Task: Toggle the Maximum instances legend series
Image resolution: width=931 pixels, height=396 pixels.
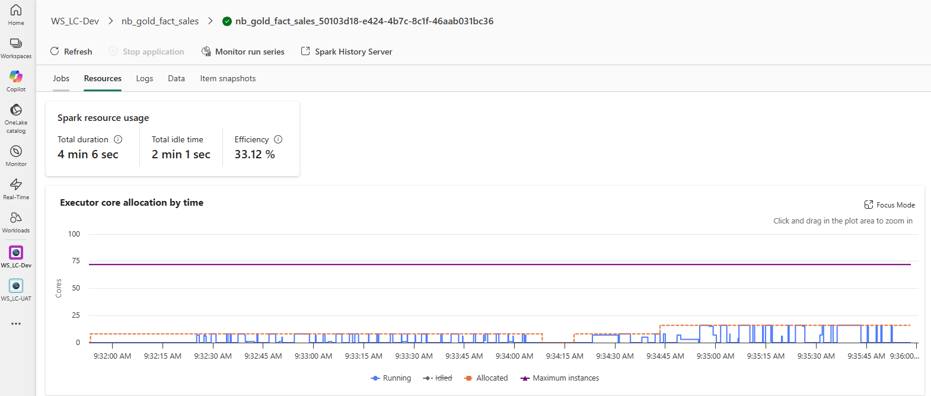Action: click(x=560, y=378)
